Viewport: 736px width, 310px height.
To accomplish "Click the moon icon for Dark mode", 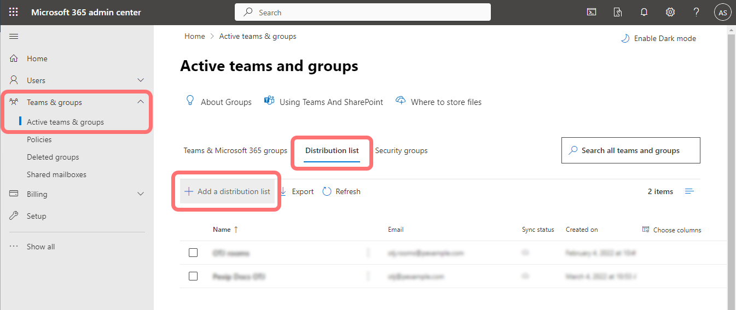I will pyautogui.click(x=625, y=38).
